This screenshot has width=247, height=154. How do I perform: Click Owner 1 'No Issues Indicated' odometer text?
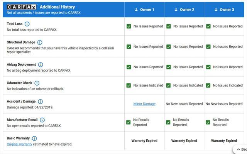(148, 85)
